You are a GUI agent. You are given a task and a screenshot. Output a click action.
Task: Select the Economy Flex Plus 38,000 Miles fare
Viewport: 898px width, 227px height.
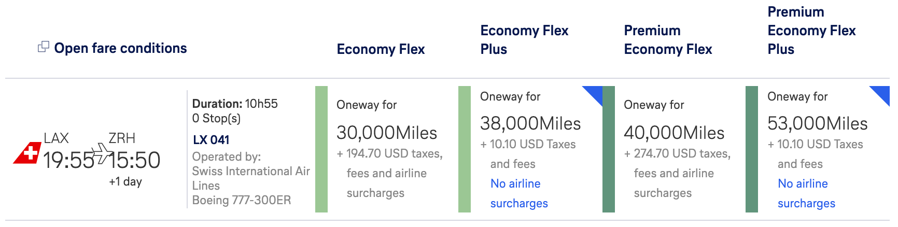[530, 149]
